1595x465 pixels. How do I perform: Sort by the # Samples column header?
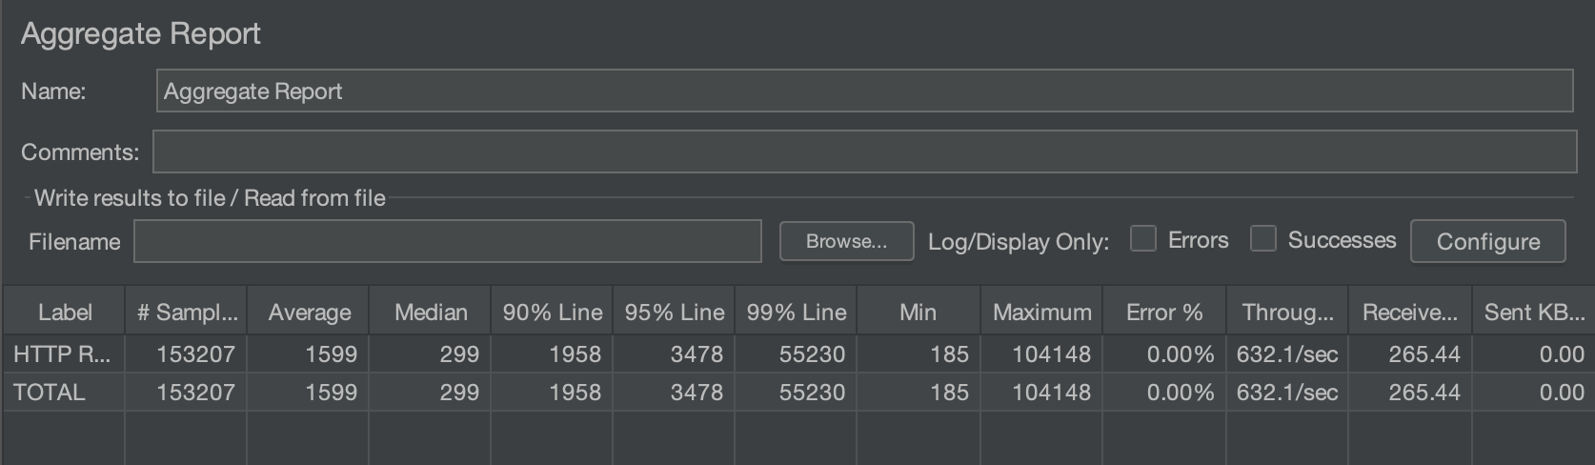[x=187, y=312]
